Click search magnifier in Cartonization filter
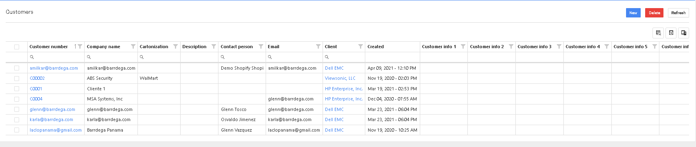The width and height of the screenshot is (696, 147). (x=142, y=57)
